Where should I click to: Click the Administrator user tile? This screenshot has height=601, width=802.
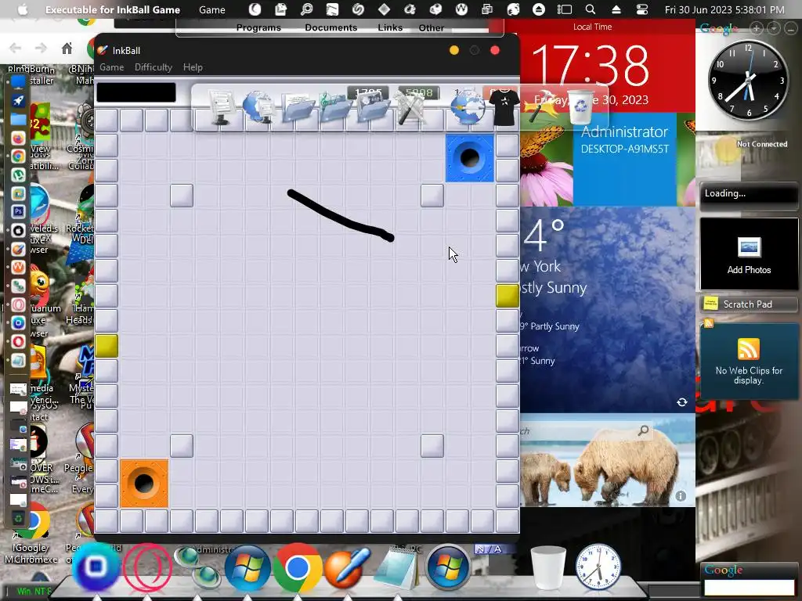[624, 159]
